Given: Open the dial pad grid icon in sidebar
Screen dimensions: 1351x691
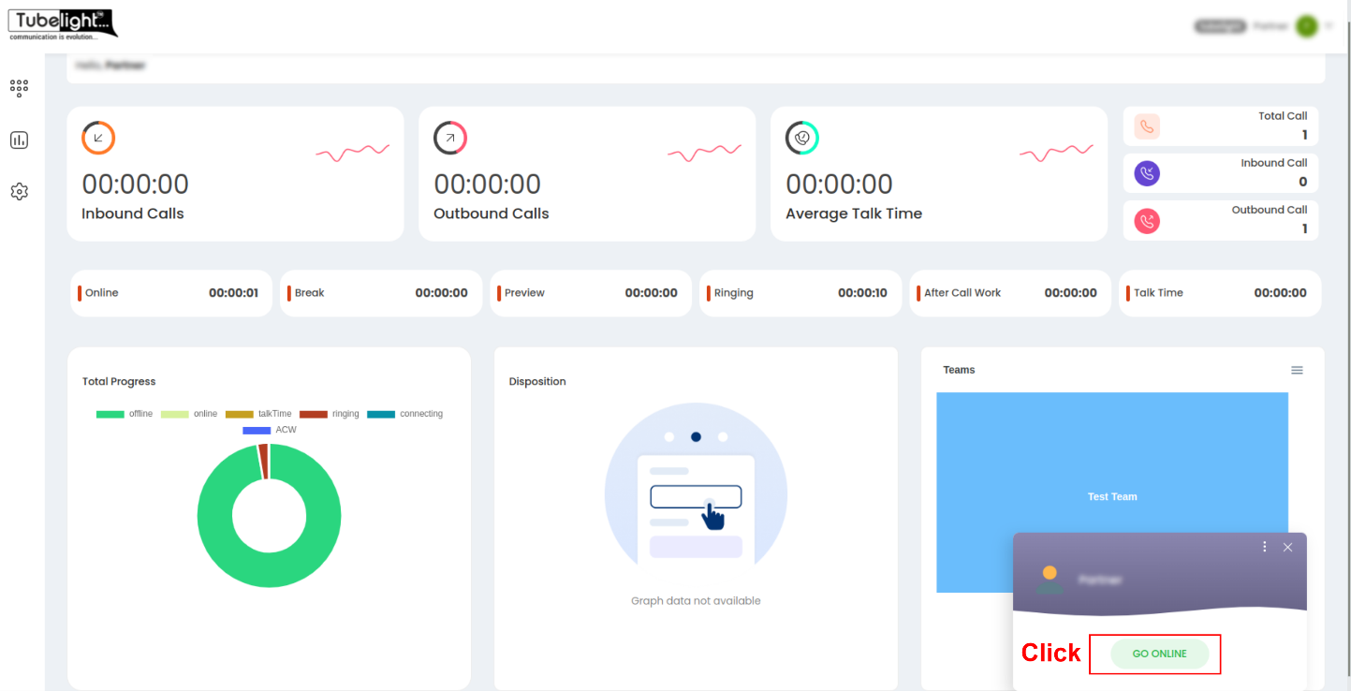Looking at the screenshot, I should (x=19, y=88).
